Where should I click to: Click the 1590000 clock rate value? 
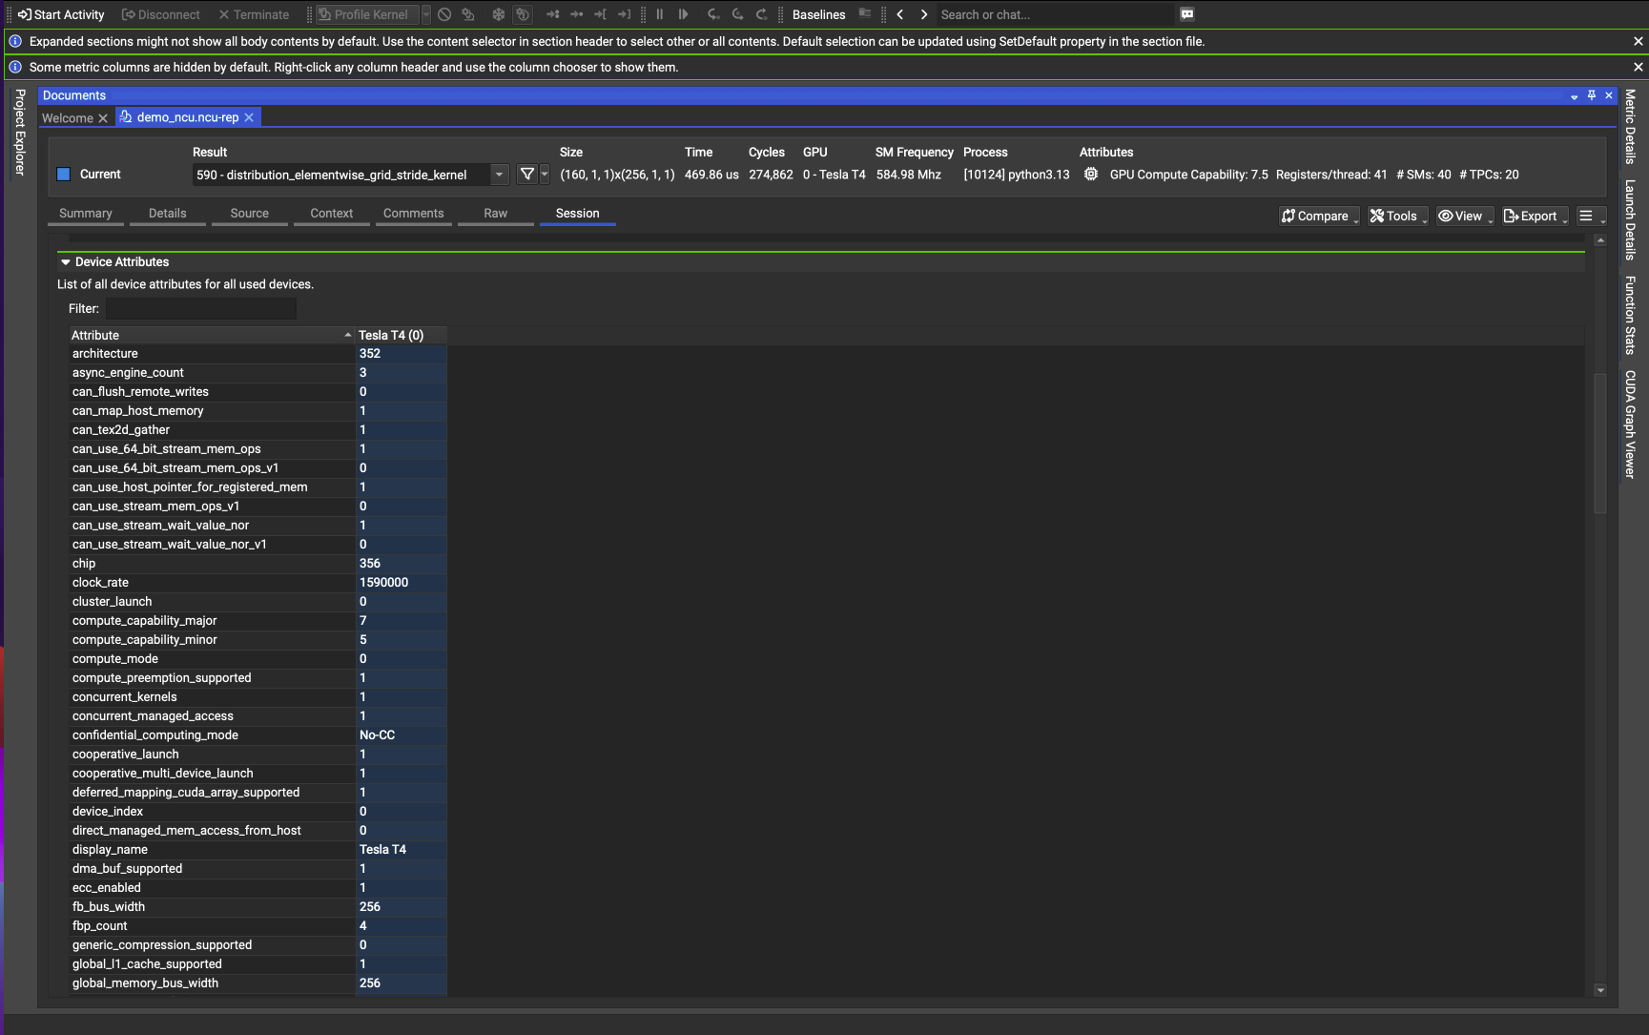click(x=383, y=582)
